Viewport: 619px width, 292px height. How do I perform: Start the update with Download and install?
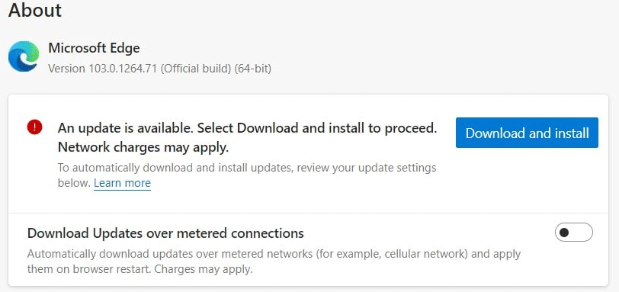point(527,133)
